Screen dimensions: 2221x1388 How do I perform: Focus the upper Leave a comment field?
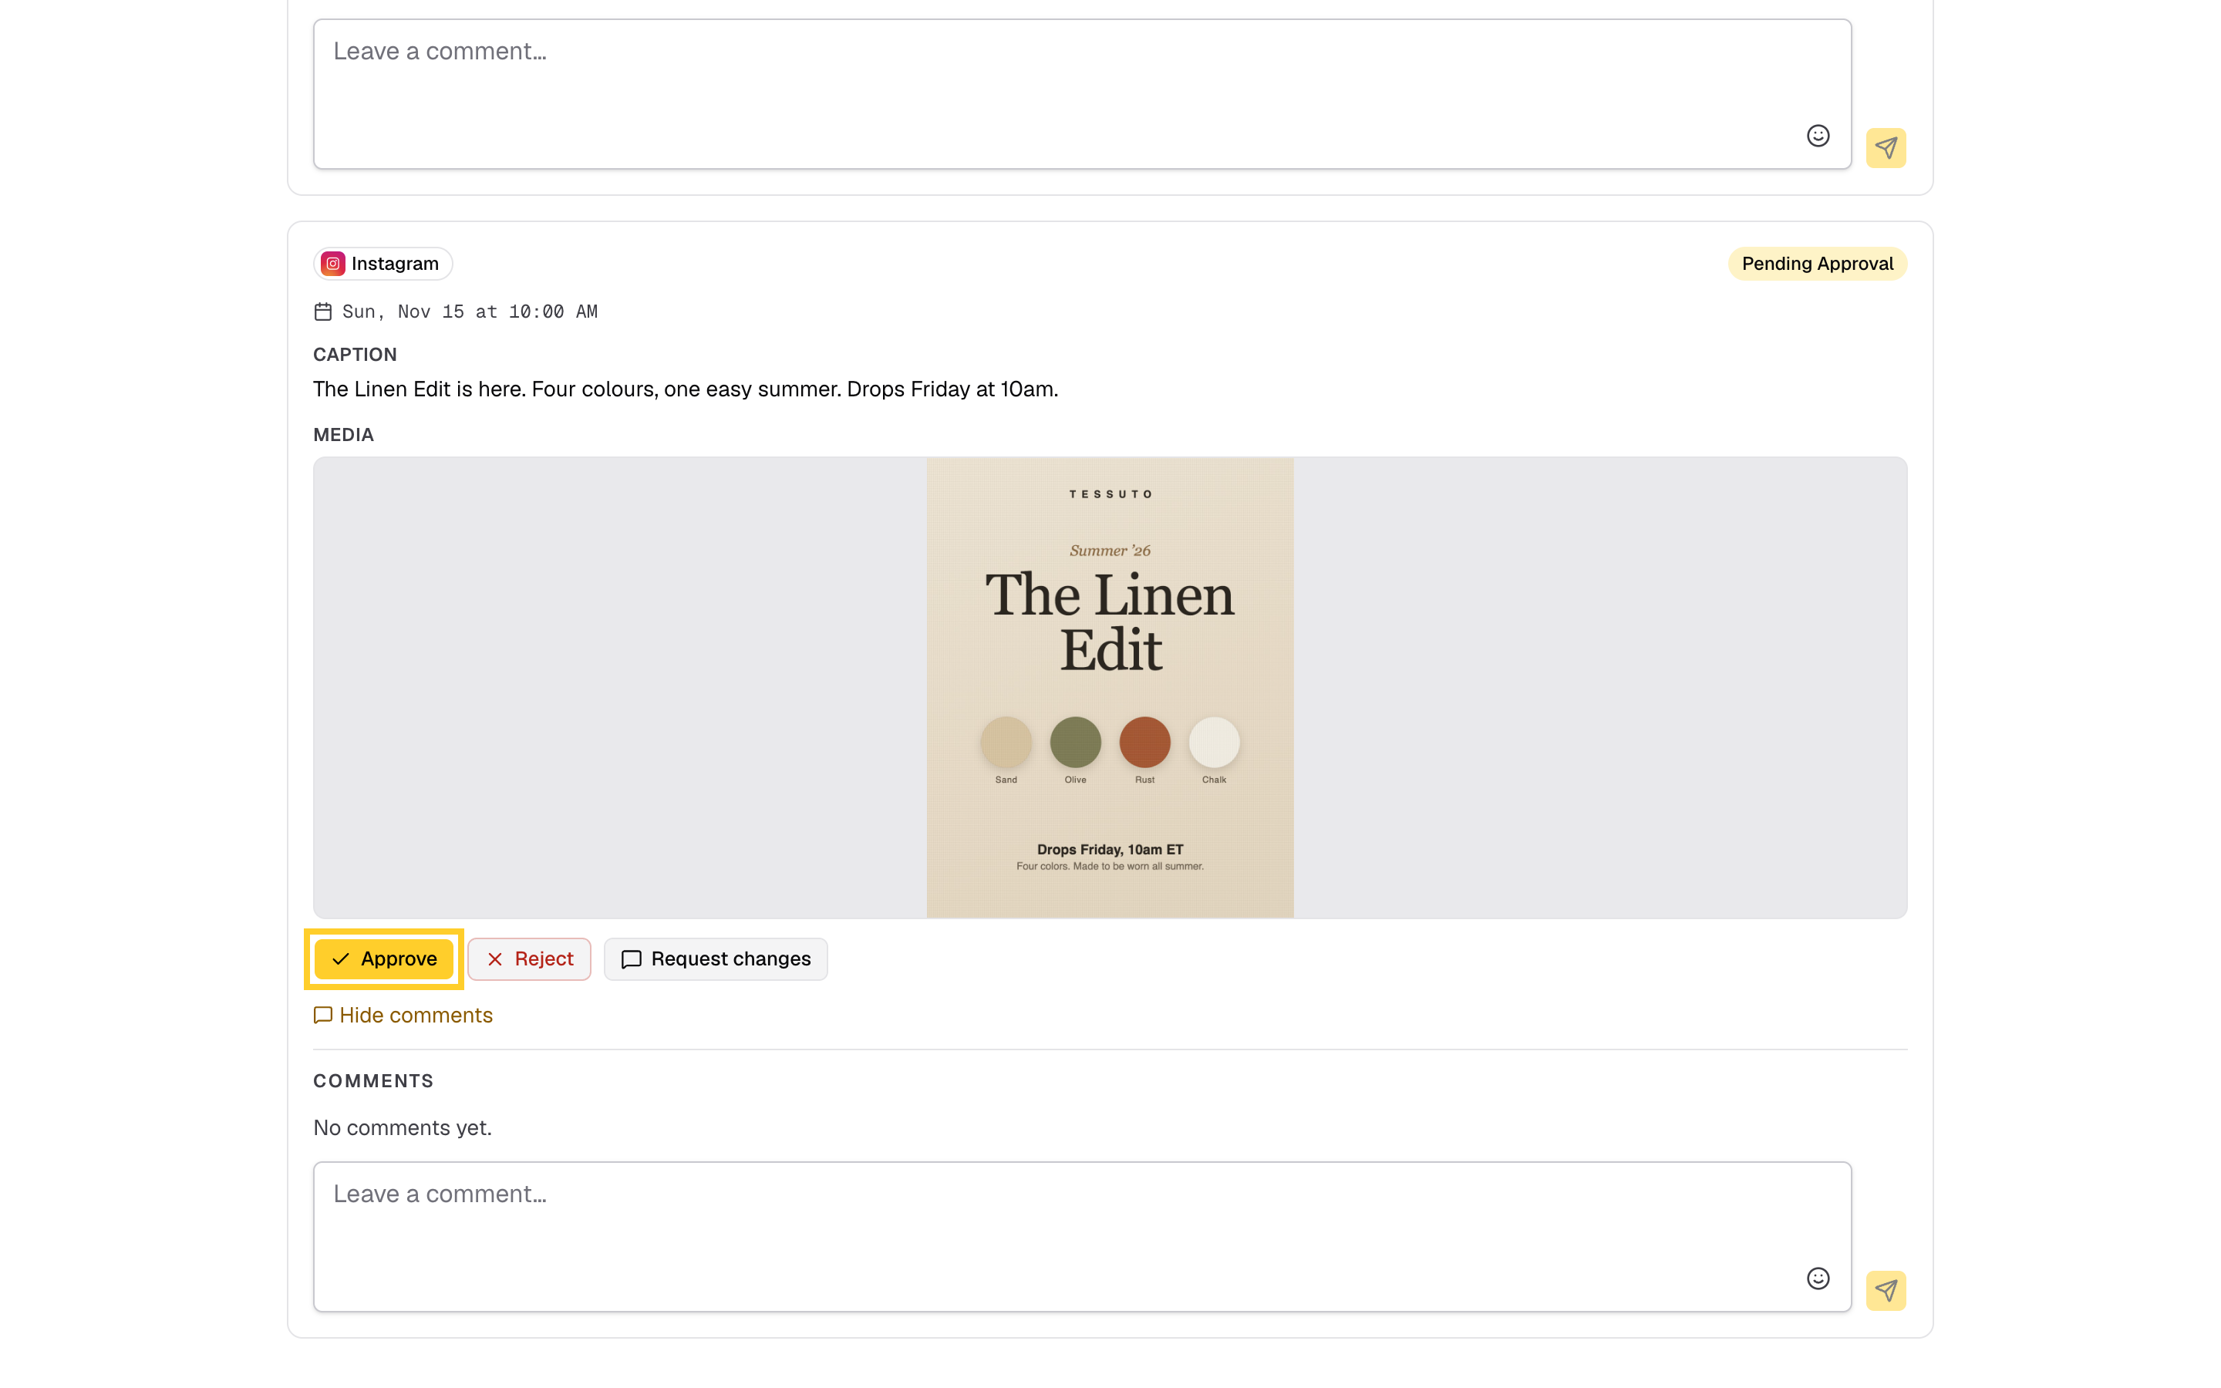(1082, 93)
